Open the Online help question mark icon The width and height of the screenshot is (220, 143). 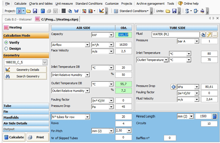click(180, 4)
